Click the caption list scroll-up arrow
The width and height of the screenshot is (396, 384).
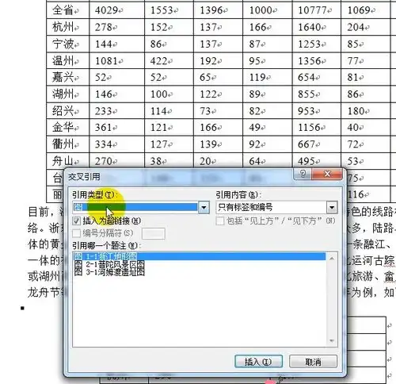pos(332,258)
